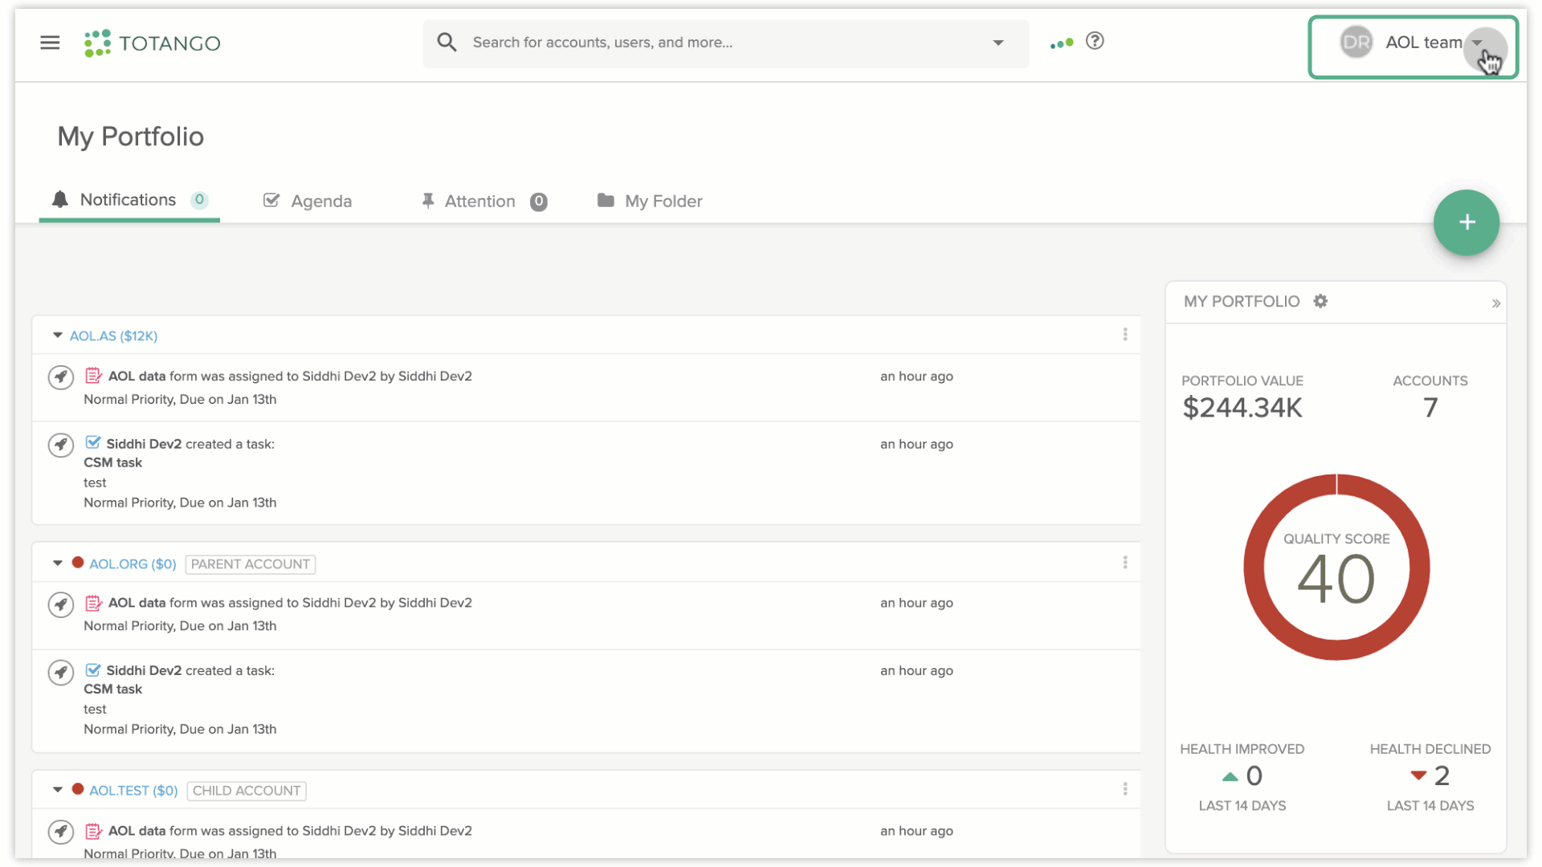
Task: Click the PARENT ACCOUNT tag
Action: point(251,564)
